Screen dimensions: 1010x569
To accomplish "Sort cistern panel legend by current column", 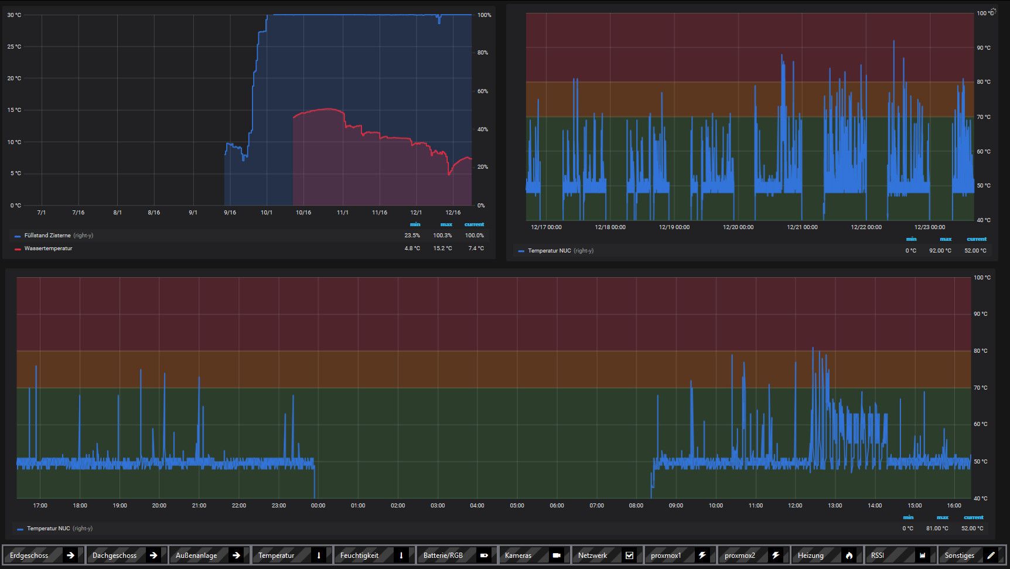I will pyautogui.click(x=475, y=224).
